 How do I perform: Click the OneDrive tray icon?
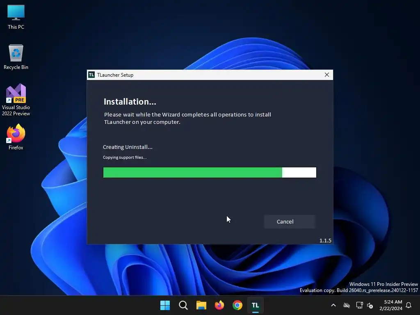347,305
